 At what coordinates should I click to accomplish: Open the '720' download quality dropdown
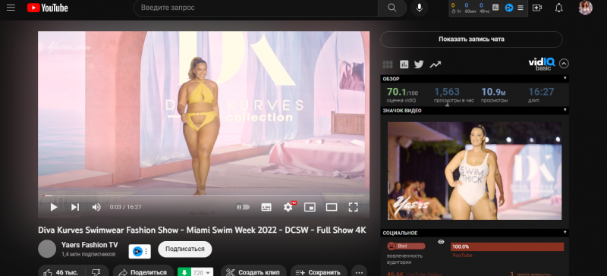[x=203, y=272]
